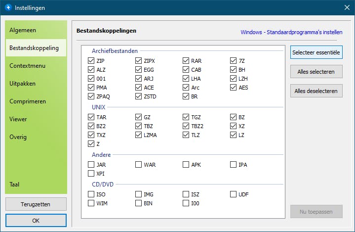Click Selecteer essentiële button

[x=316, y=52]
